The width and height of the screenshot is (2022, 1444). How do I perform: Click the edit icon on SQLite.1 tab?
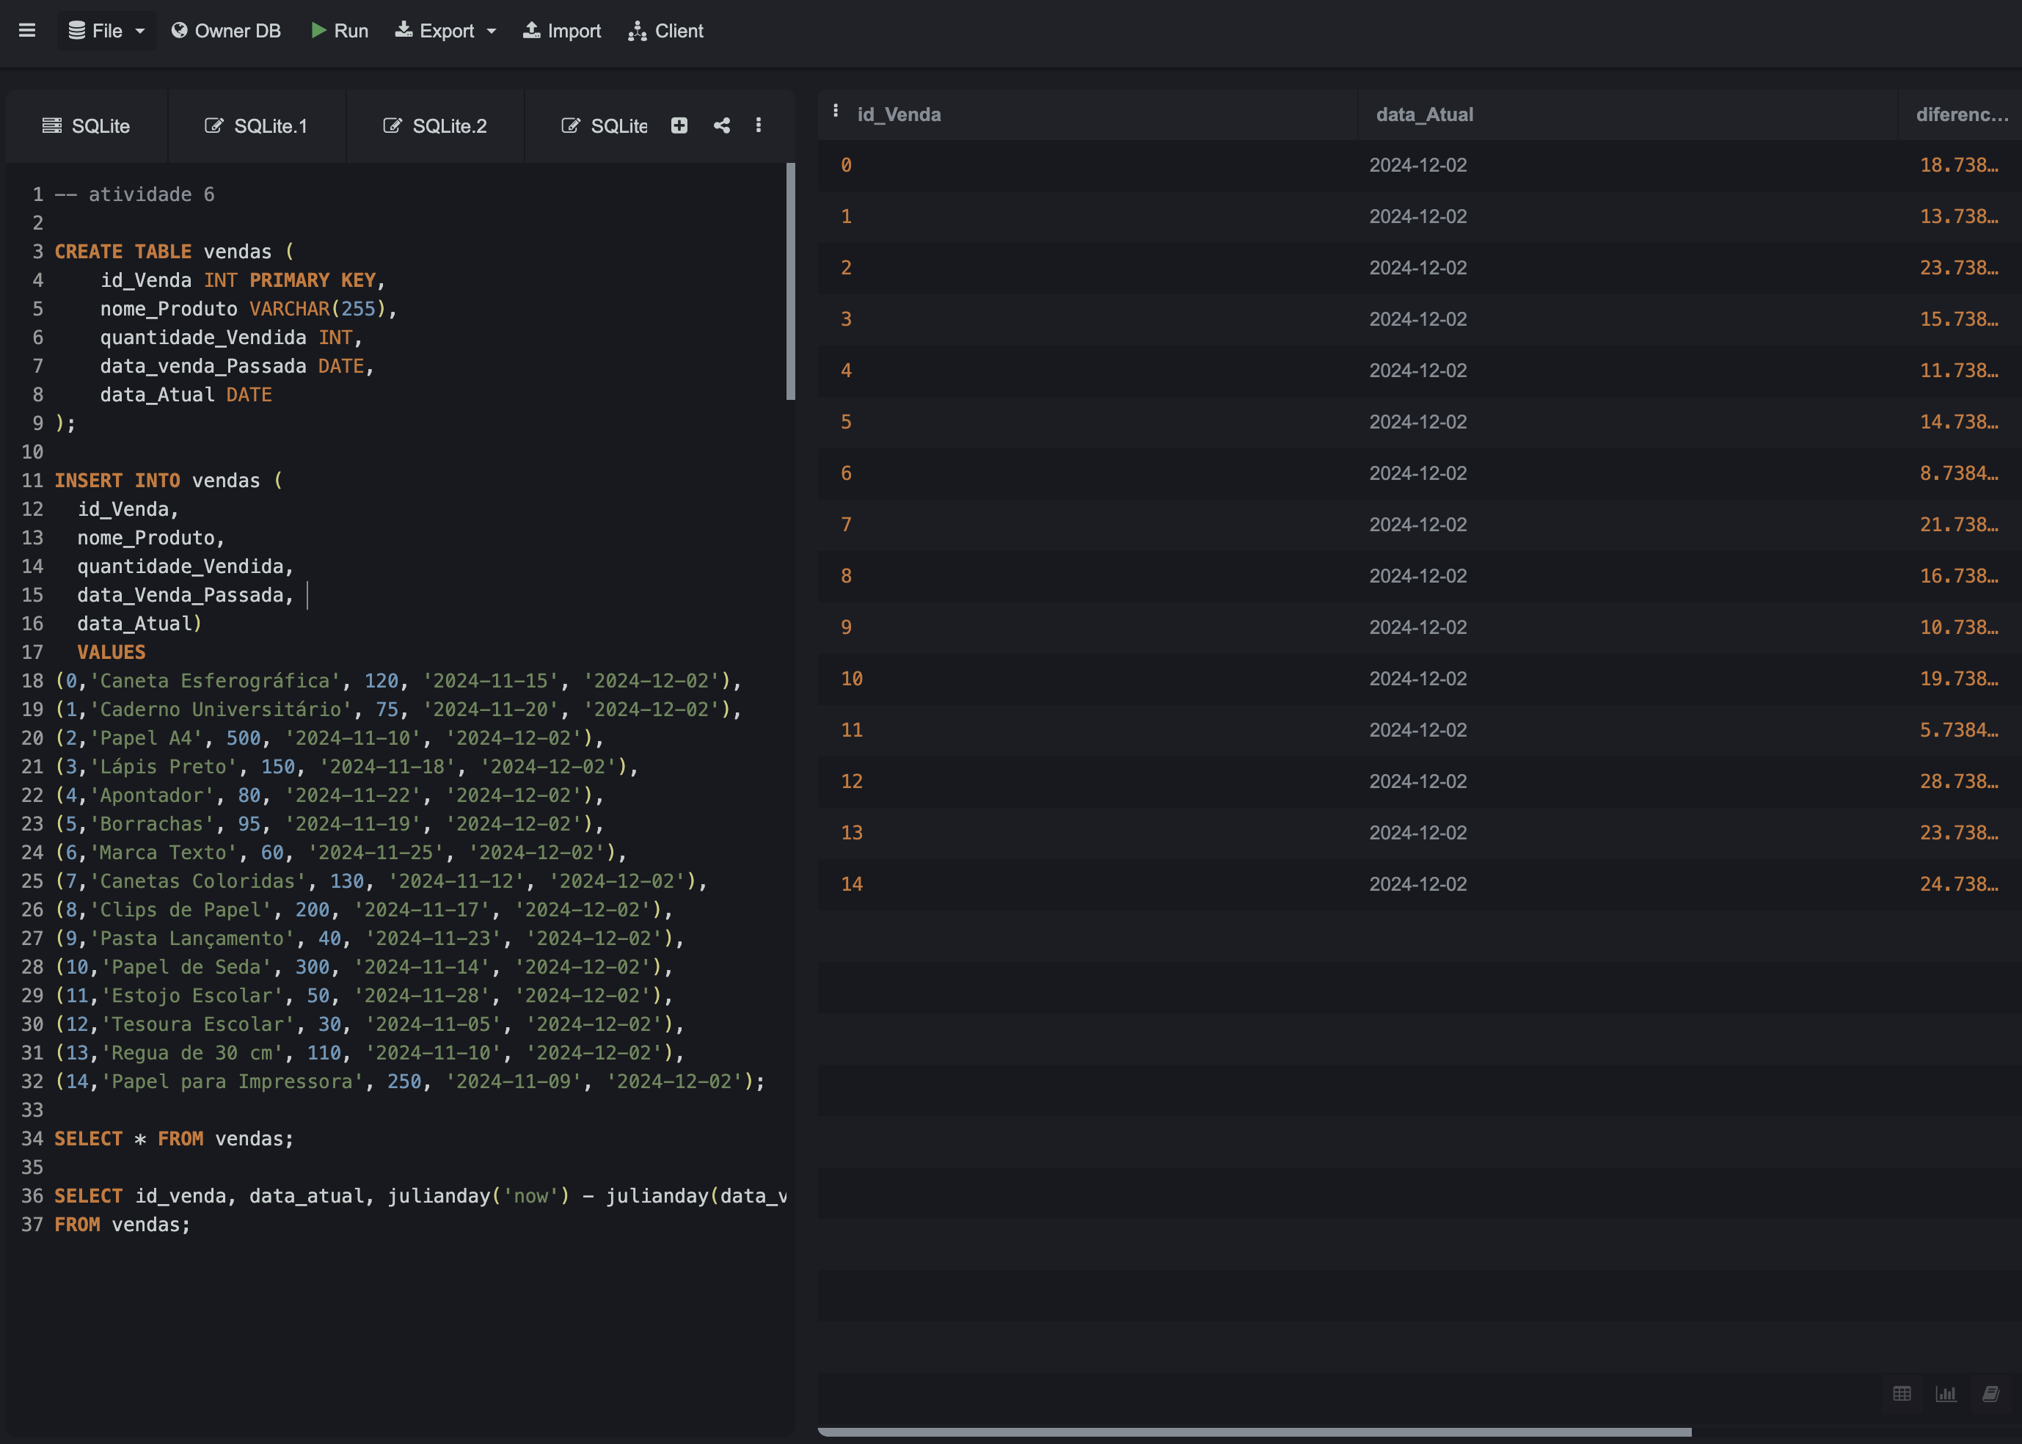coord(214,125)
